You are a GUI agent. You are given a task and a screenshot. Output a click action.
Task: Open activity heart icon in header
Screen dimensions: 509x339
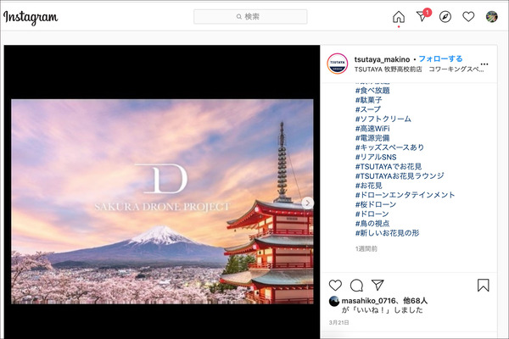click(x=468, y=17)
